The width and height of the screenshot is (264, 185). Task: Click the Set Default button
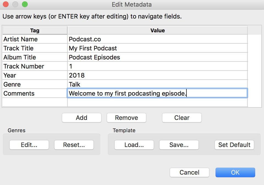(234, 145)
